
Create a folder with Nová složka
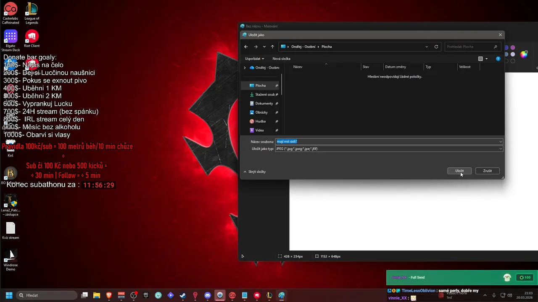(281, 59)
